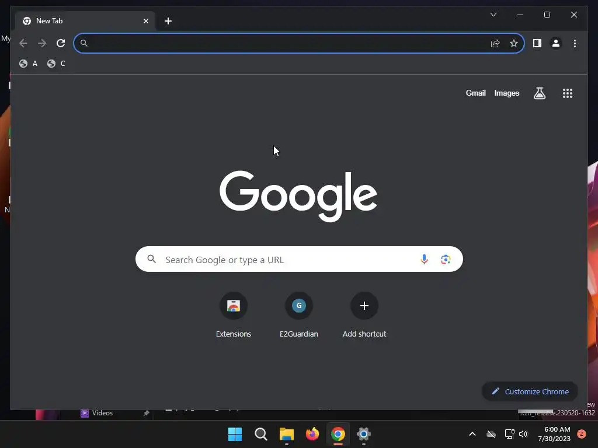598x448 pixels.
Task: Open File Explorer from taskbar
Action: point(286,434)
